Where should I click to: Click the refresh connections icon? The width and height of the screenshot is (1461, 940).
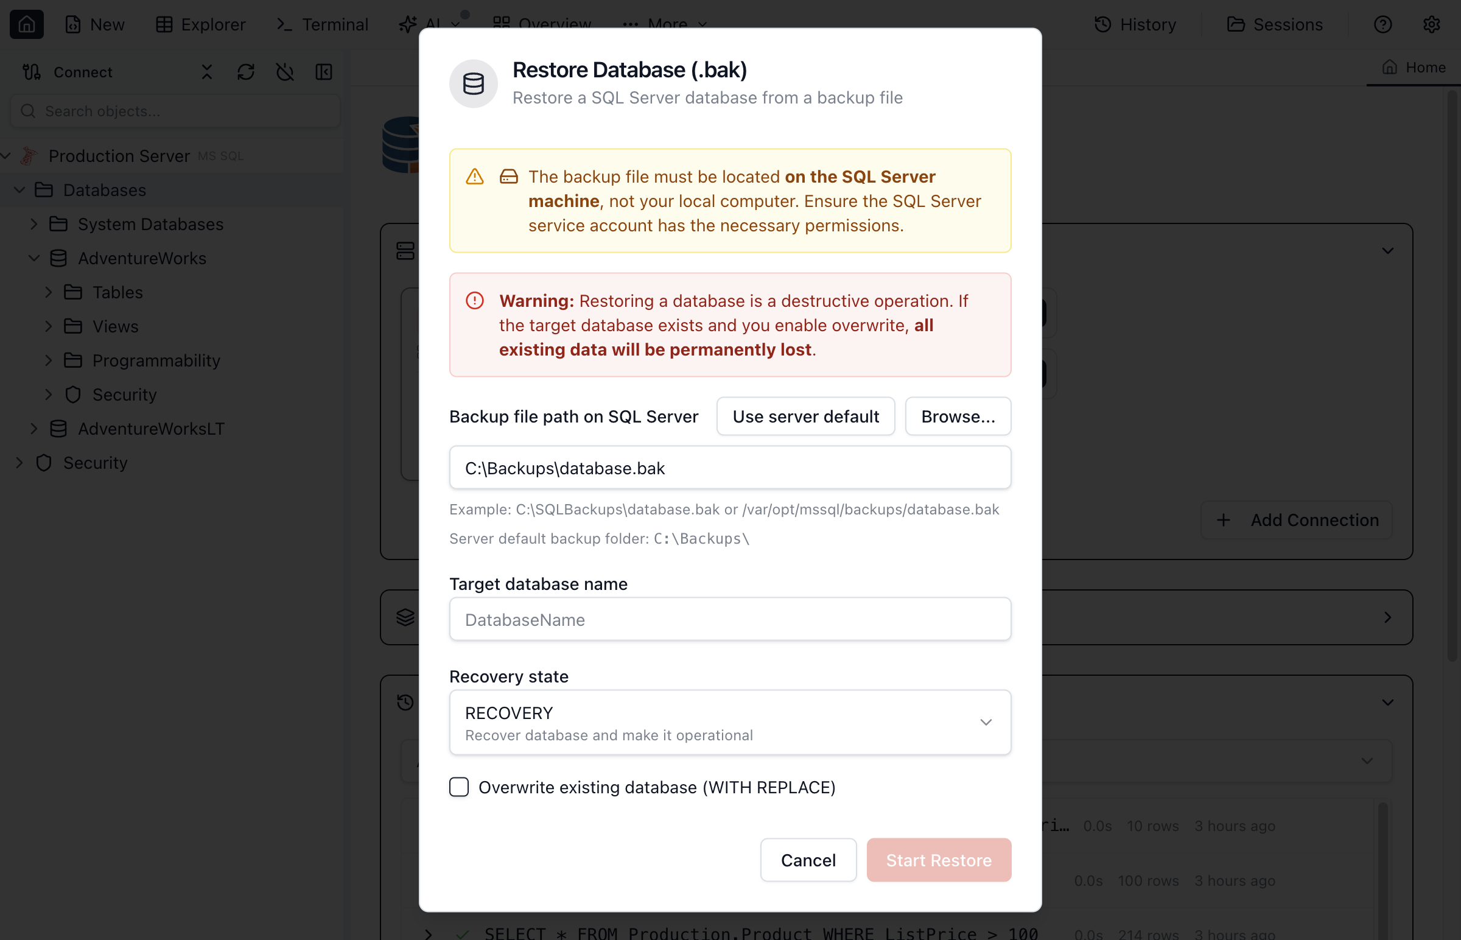[x=246, y=72]
